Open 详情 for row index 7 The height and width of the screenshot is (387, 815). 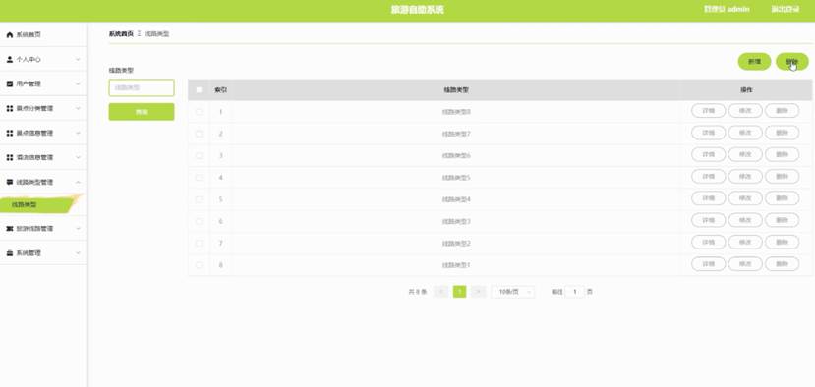tap(708, 242)
